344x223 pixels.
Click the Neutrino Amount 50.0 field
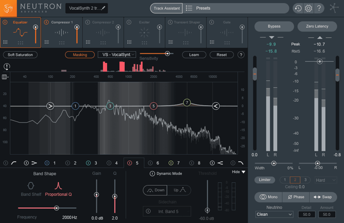327,215
